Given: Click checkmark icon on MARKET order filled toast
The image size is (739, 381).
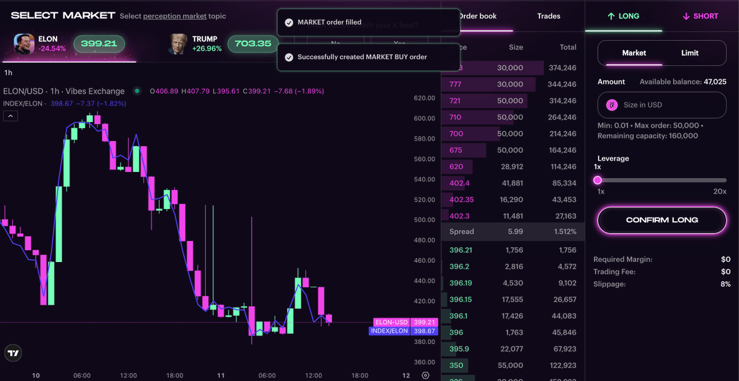Looking at the screenshot, I should [289, 22].
